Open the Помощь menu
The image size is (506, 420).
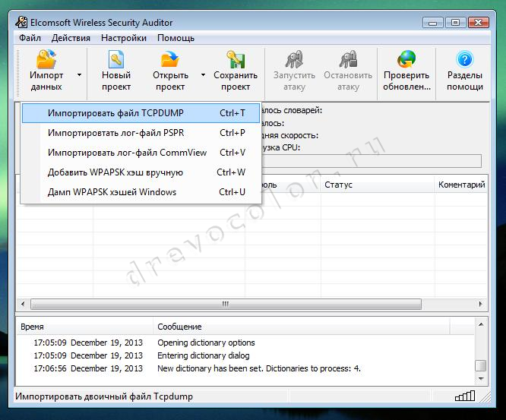click(x=176, y=38)
